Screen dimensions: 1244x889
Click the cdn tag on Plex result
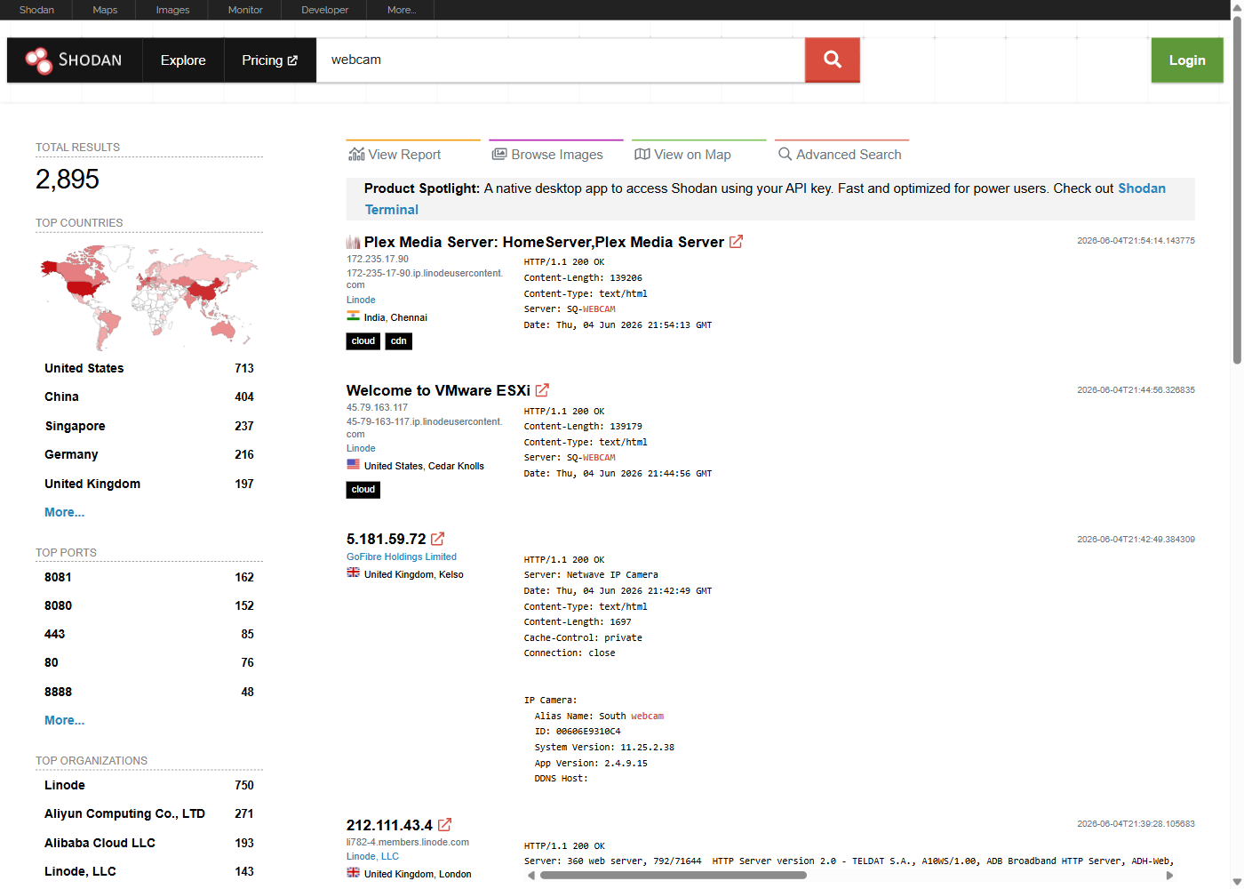(399, 341)
